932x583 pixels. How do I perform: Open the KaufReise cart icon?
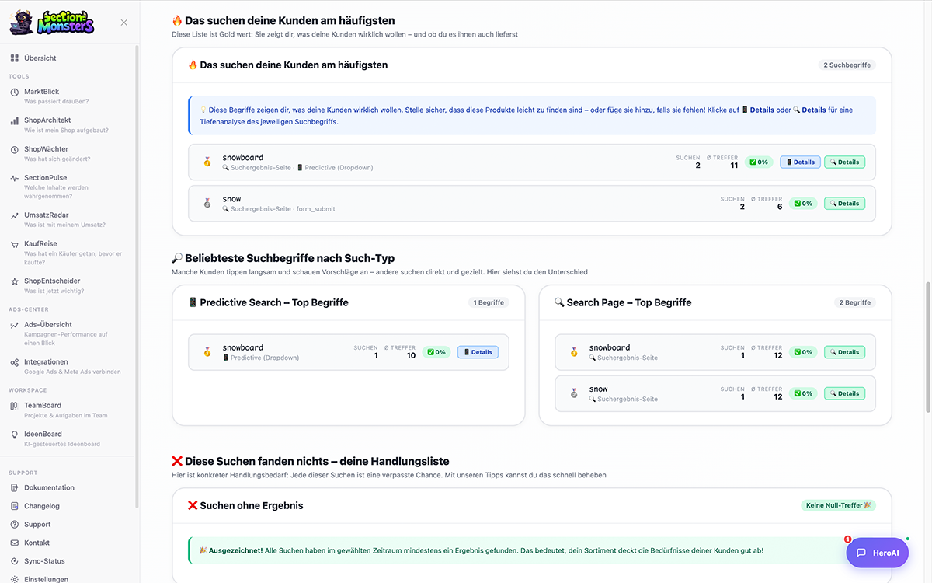[x=15, y=244]
